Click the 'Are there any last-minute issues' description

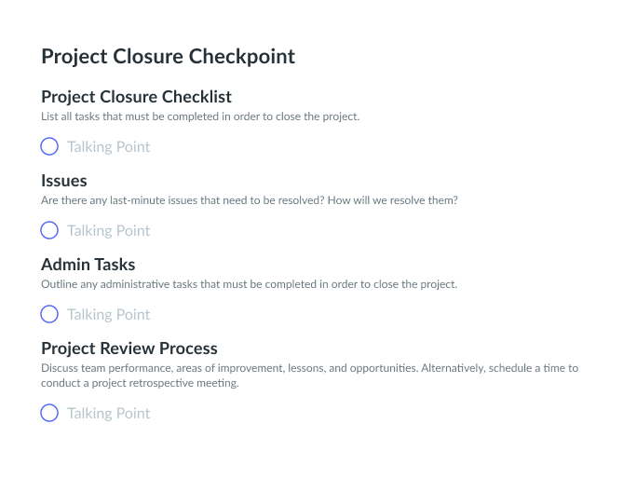[250, 200]
